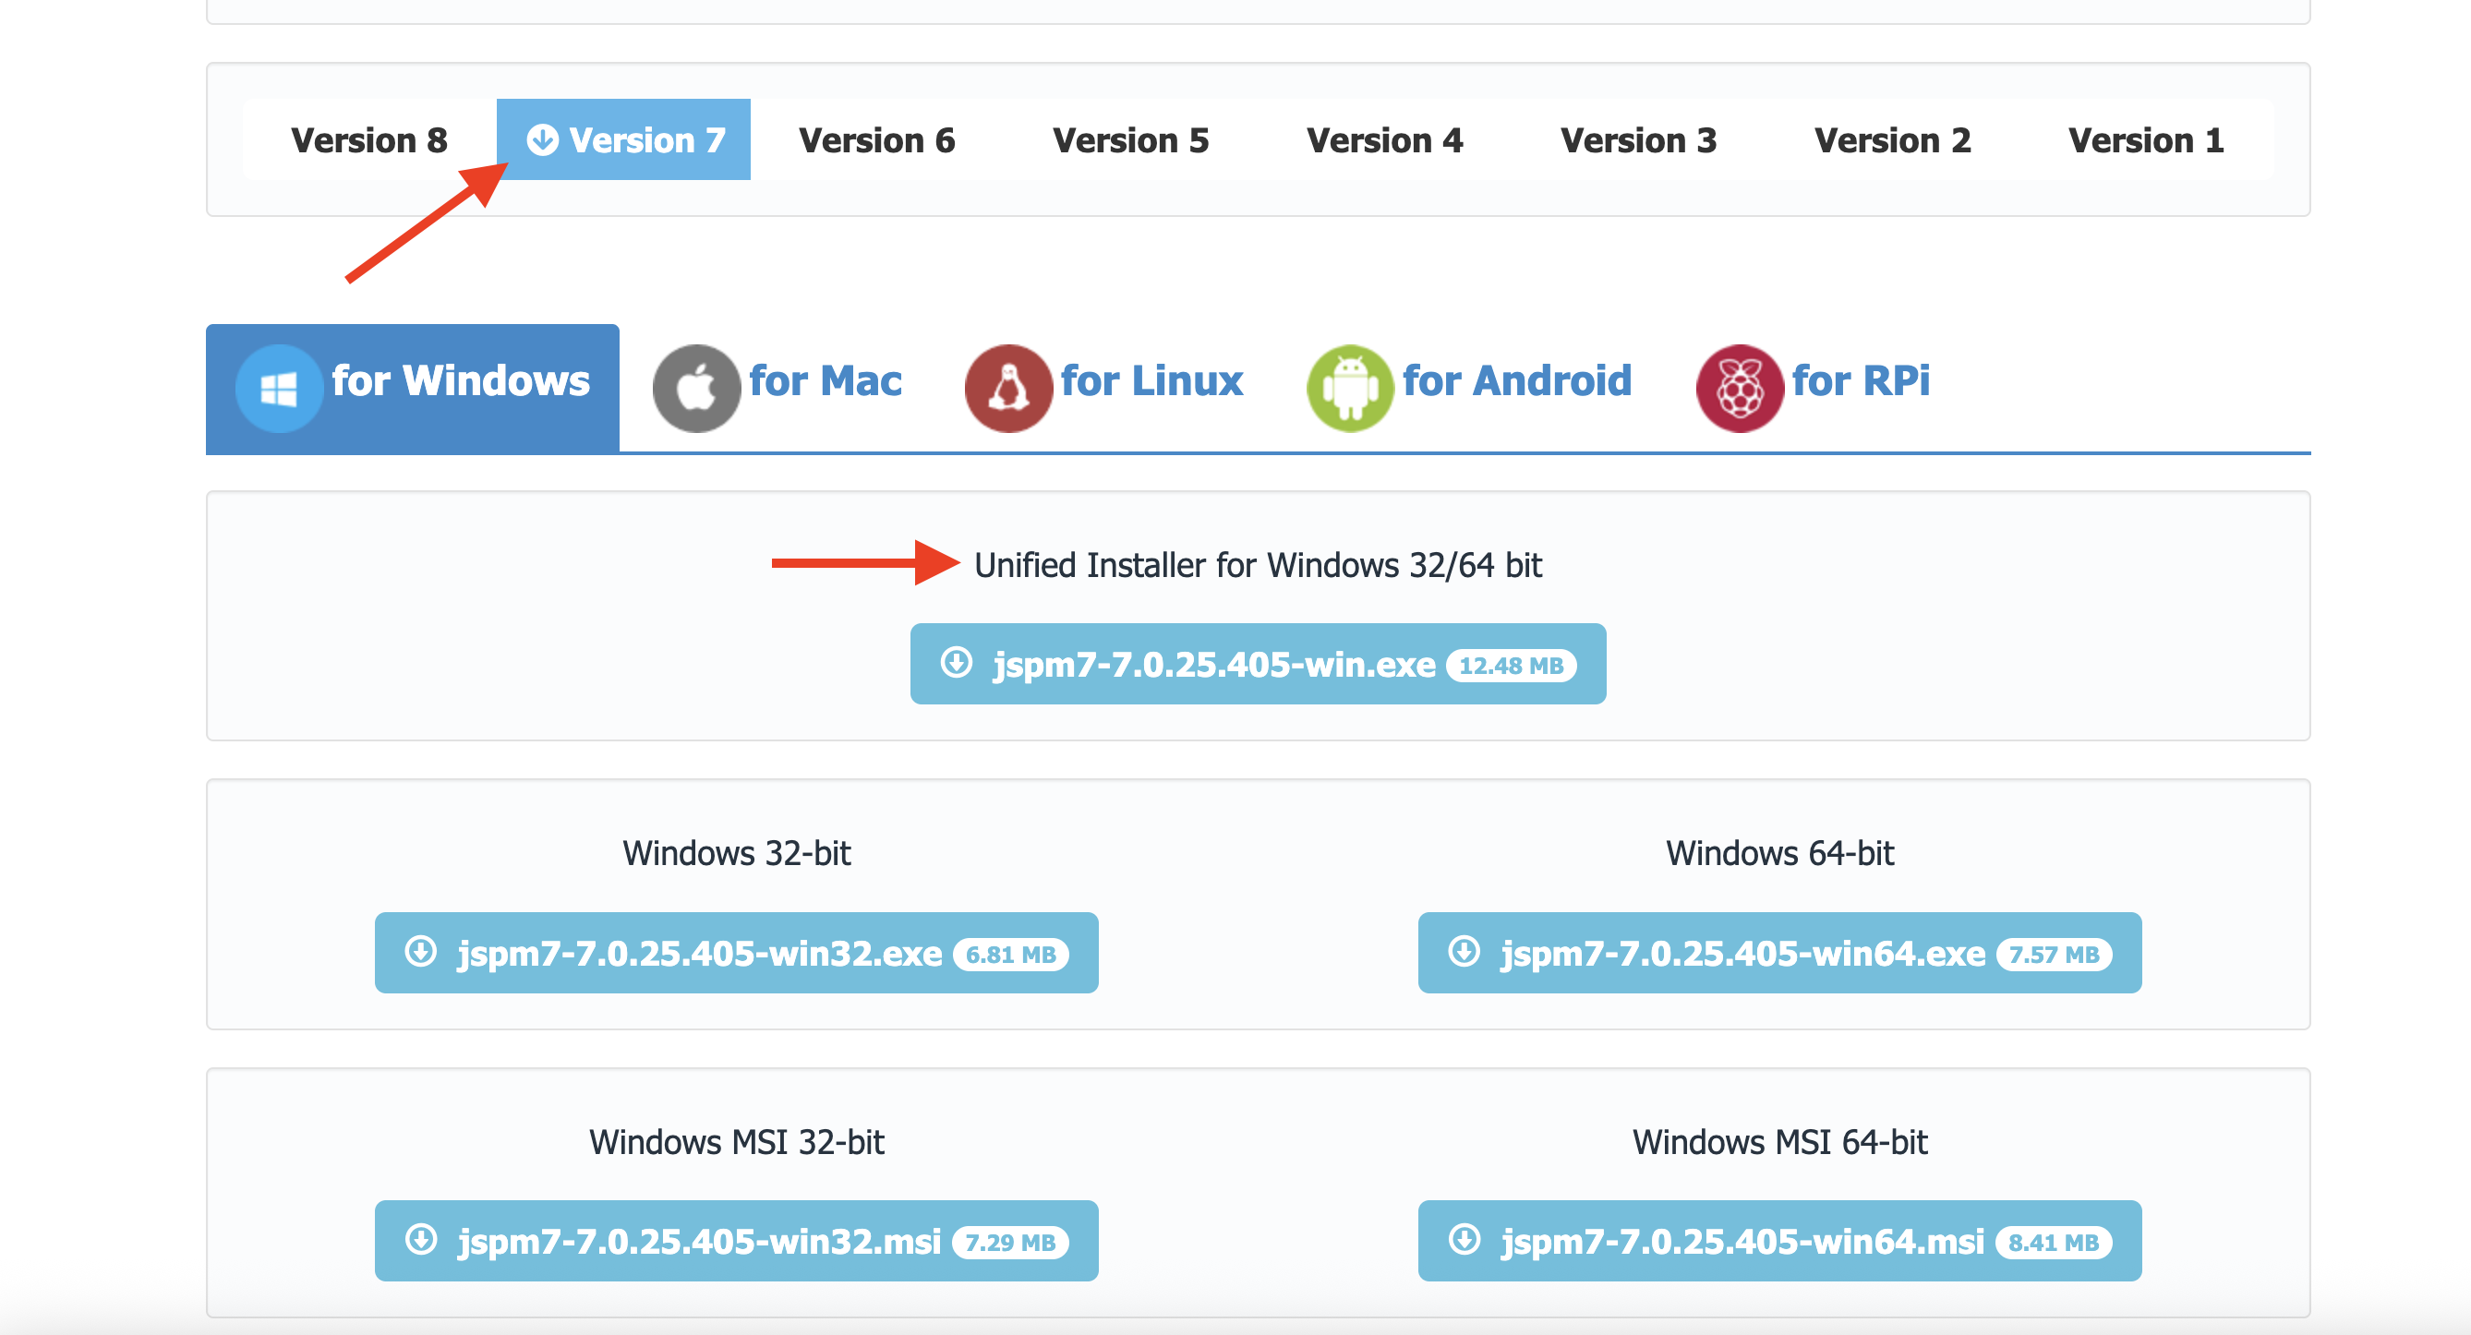Click the Windows logo icon
The image size is (2471, 1335).
pyautogui.click(x=279, y=389)
